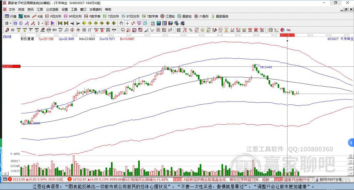Open the 交易委托 menu

(x=96, y=9)
